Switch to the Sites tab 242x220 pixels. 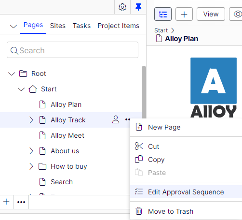tap(58, 26)
